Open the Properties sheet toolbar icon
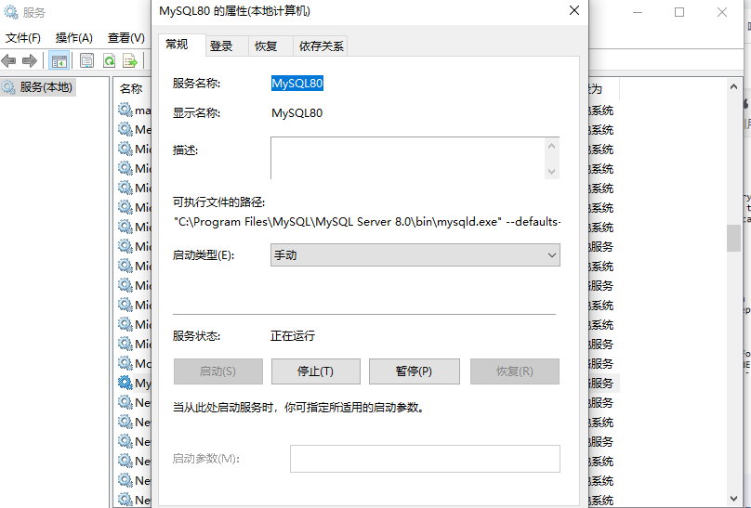The height and width of the screenshot is (508, 751). pos(86,60)
